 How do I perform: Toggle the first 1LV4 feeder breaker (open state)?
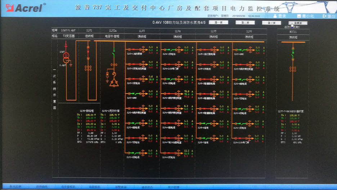click(x=168, y=49)
